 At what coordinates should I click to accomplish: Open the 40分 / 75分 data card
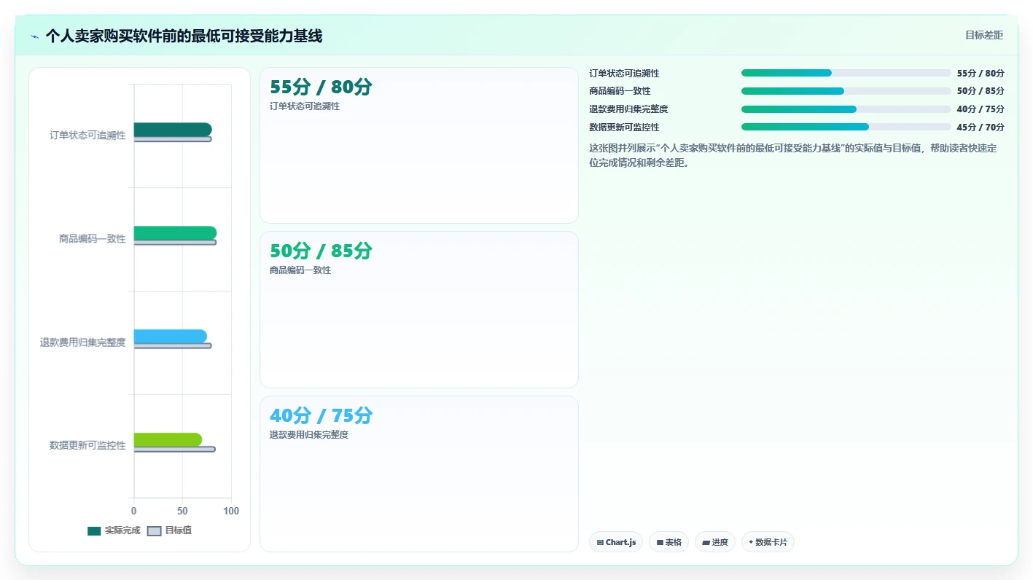419,474
